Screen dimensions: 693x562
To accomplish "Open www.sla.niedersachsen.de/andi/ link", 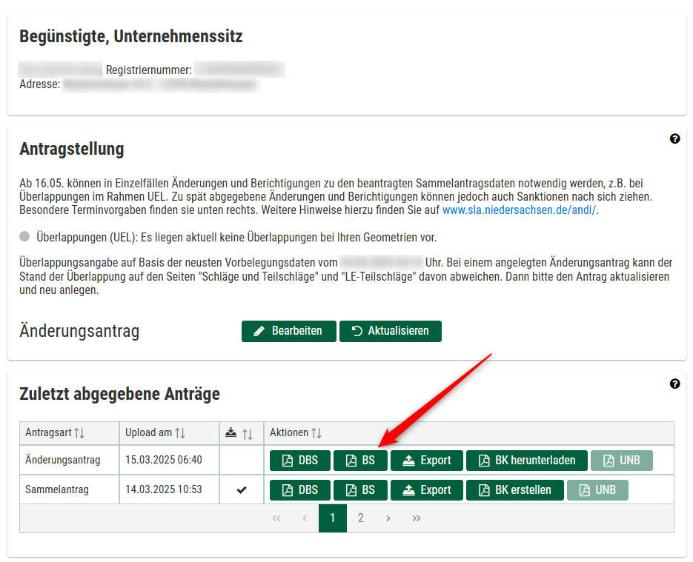I will (x=519, y=210).
